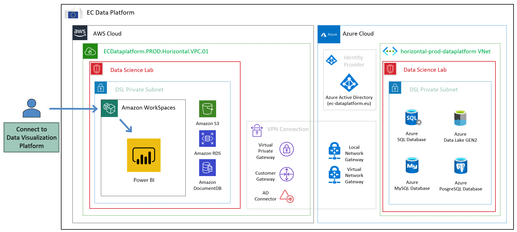Click the Local Network Gateway icon
517x232 pixels.
pos(335,151)
